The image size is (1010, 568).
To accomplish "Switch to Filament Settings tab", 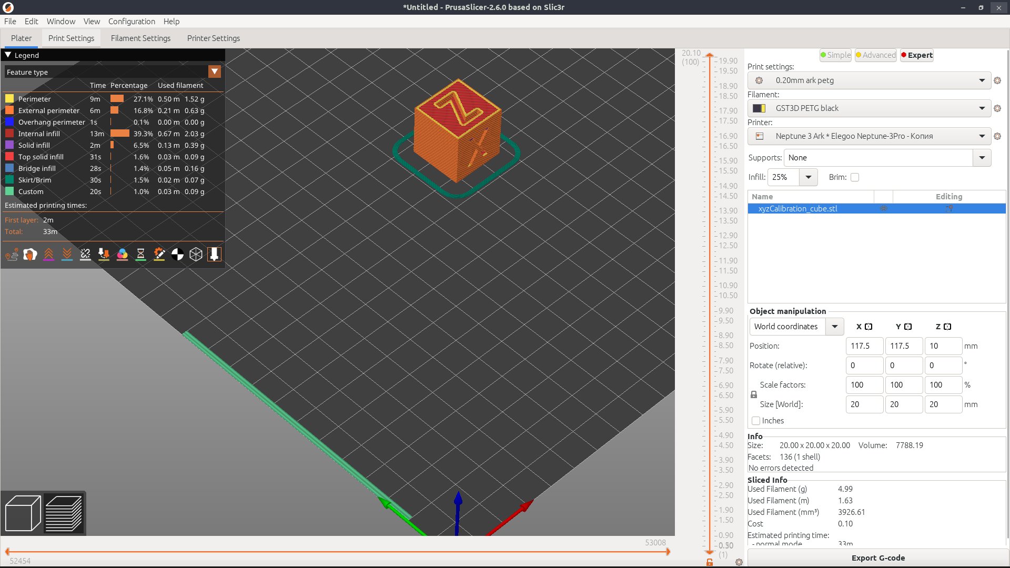I will (x=140, y=38).
